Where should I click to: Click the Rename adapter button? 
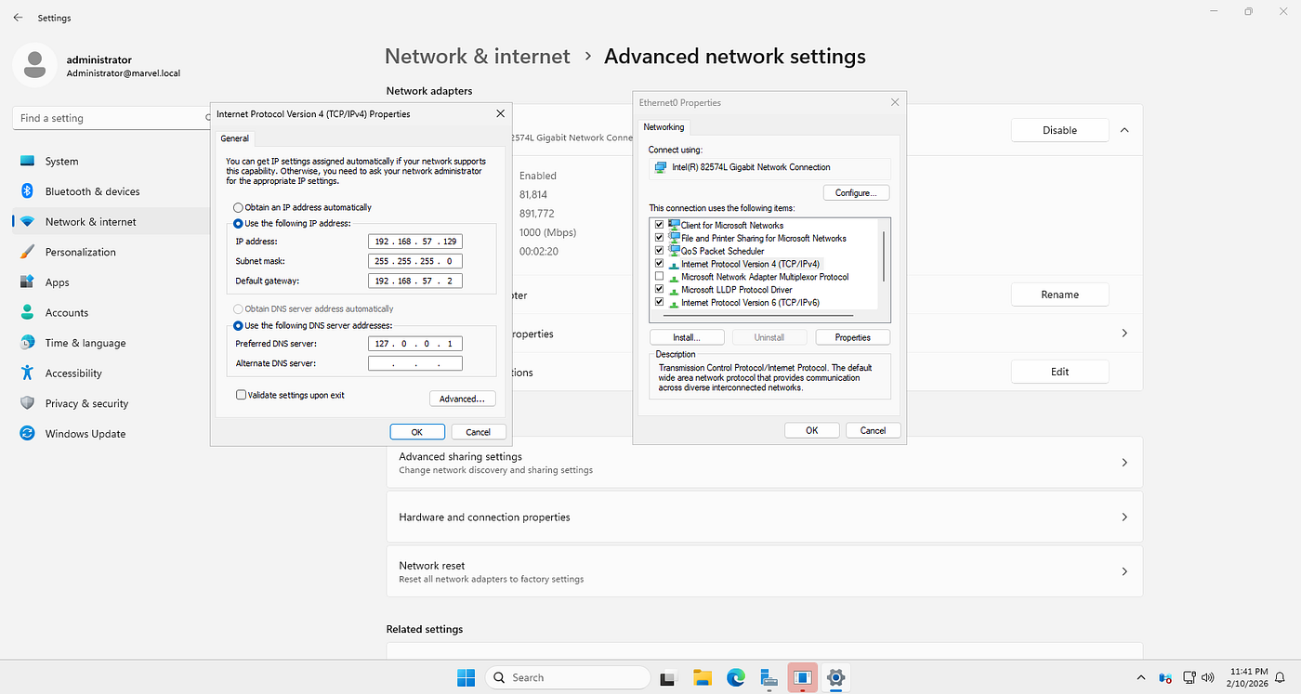click(x=1060, y=295)
